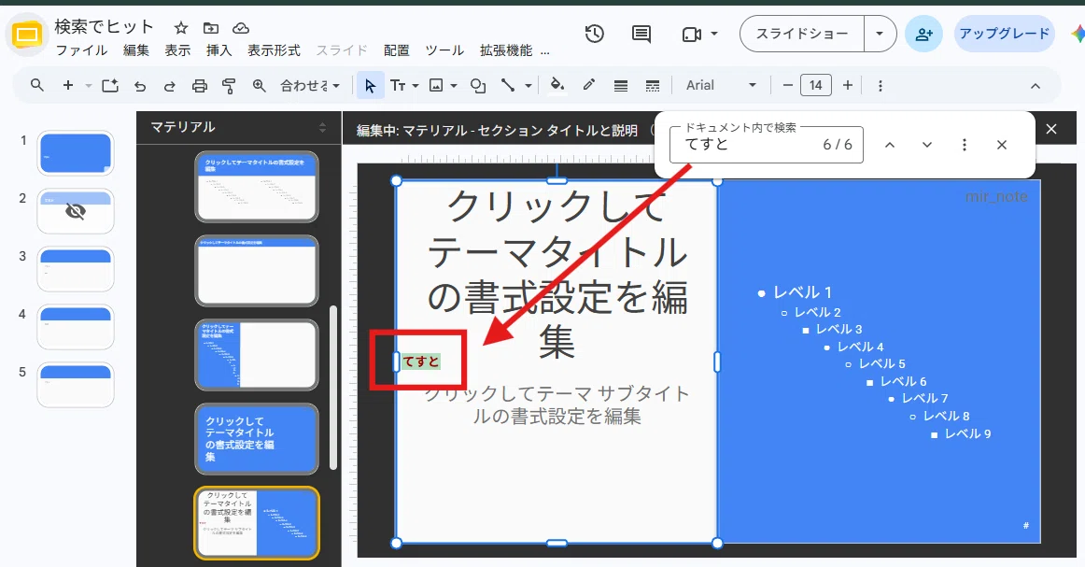The width and height of the screenshot is (1085, 567).
Task: Click the search field containing てすと
Action: [x=766, y=145]
